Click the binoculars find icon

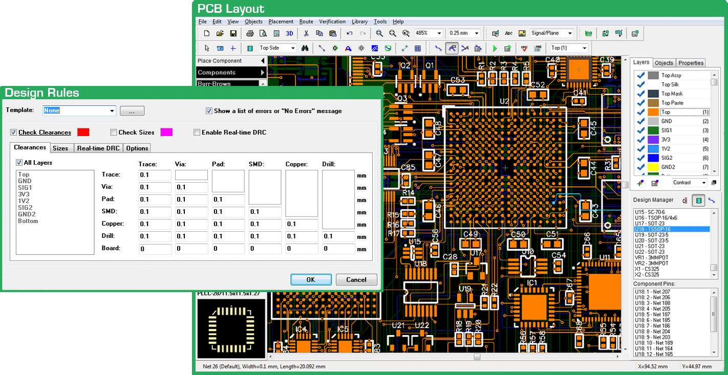(305, 48)
